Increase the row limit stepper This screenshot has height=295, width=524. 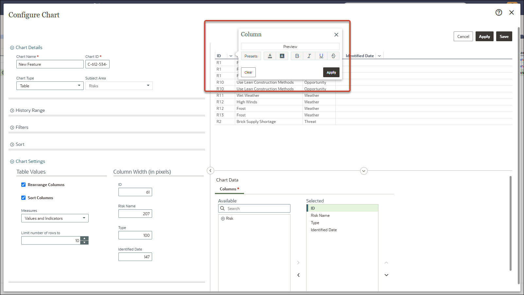(x=84, y=238)
